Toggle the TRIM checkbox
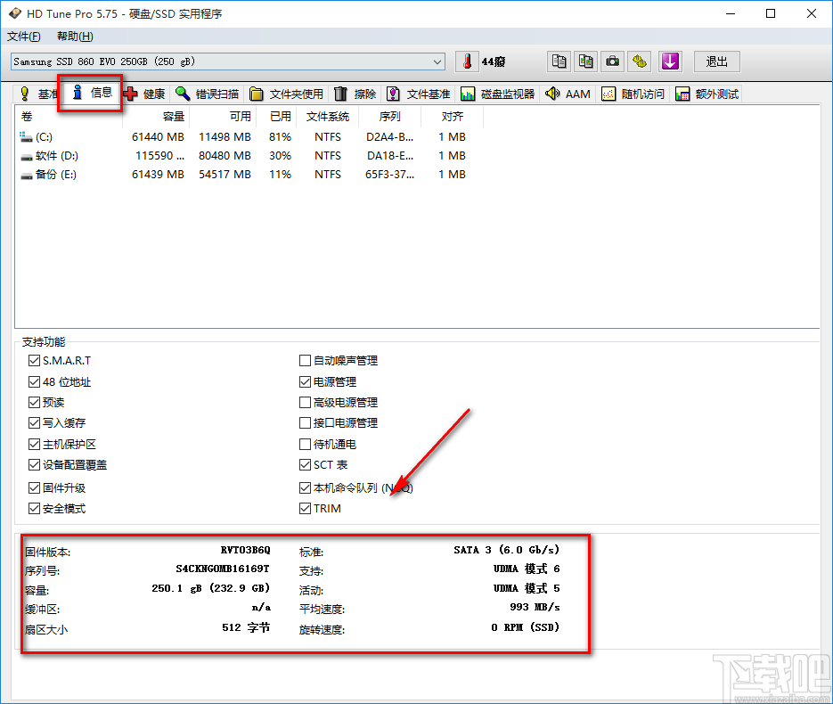Screen dimensions: 833x704 pyautogui.click(x=305, y=509)
